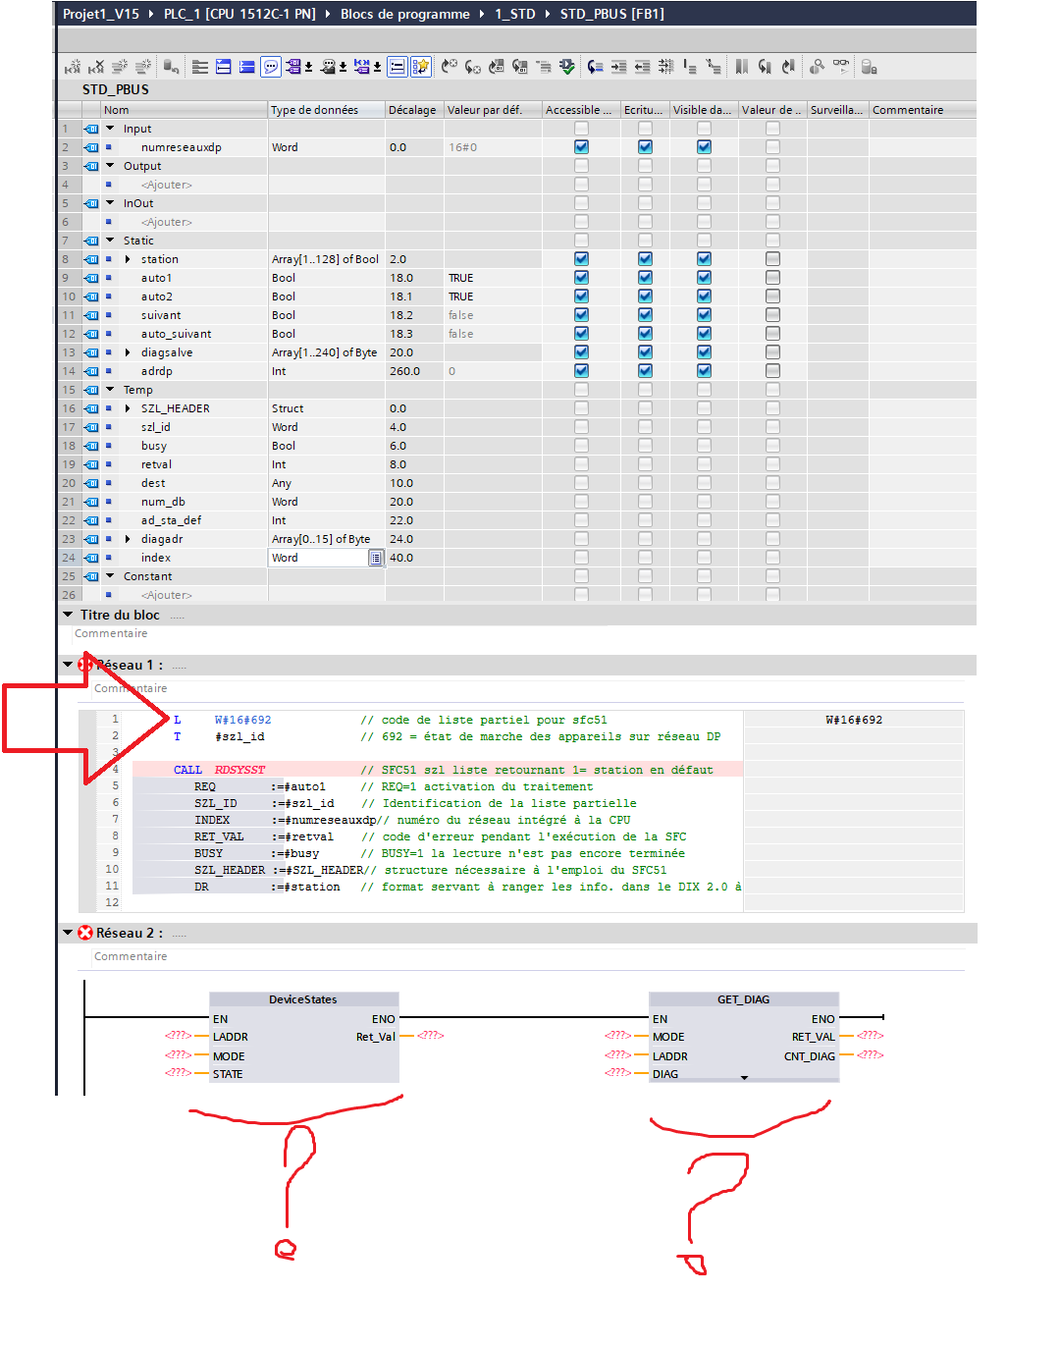Collapse the Static section
Screen dimensions: 1060x1347
[x=110, y=241]
